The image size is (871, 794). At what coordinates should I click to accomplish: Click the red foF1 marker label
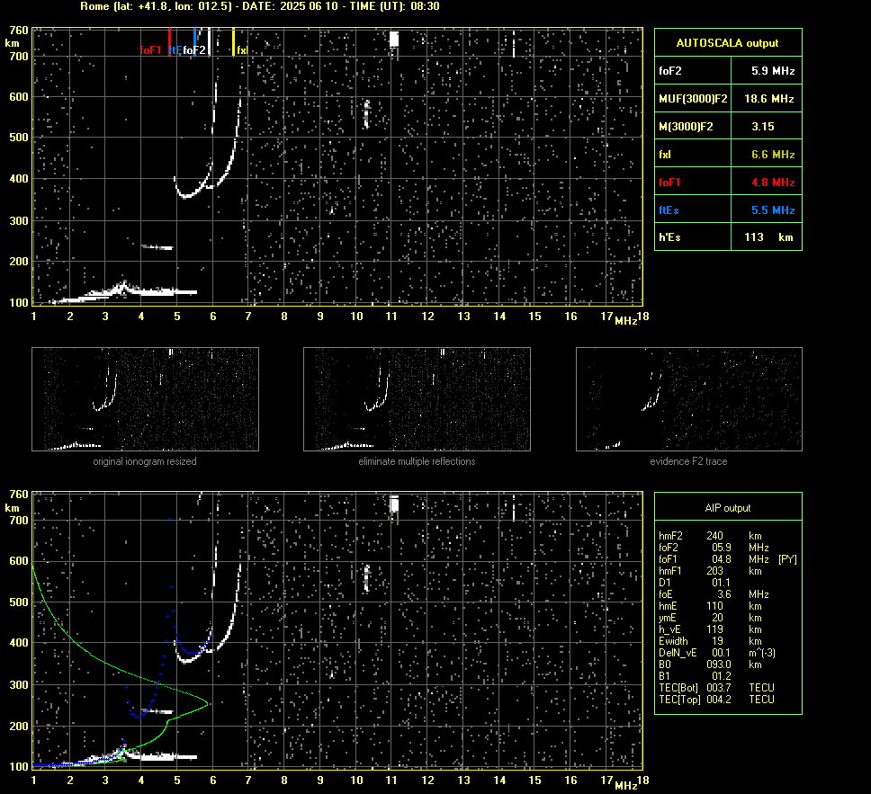pyautogui.click(x=150, y=50)
